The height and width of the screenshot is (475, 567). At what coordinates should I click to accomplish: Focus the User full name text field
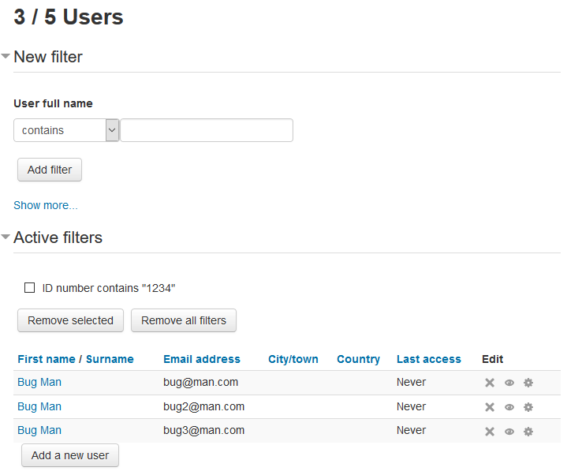(207, 130)
